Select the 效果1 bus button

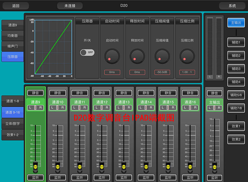click(236, 126)
